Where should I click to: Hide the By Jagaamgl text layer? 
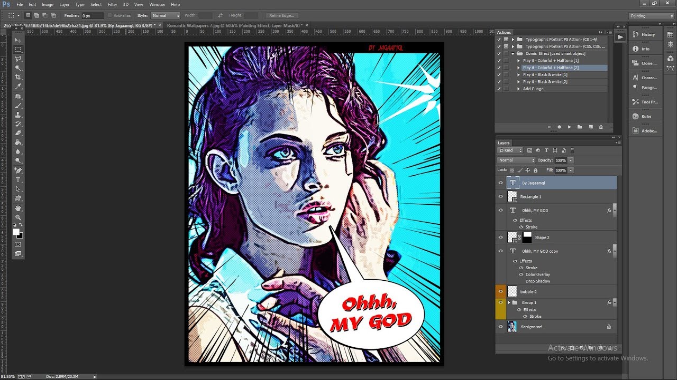(501, 183)
